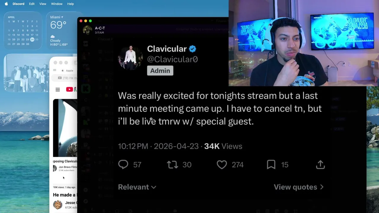Open Clavicular's profile picture
Viewport: 379px width, 213px height.
(x=130, y=57)
